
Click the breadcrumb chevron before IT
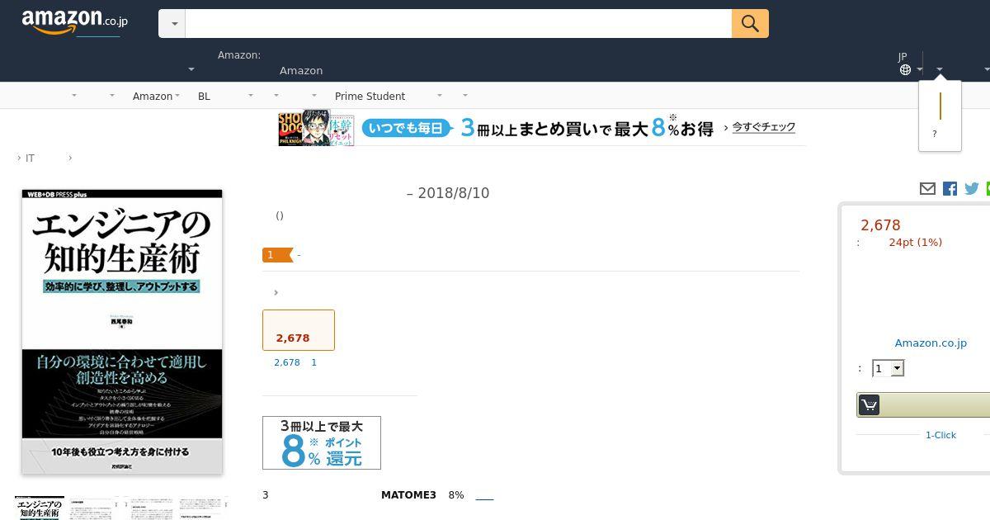19,158
